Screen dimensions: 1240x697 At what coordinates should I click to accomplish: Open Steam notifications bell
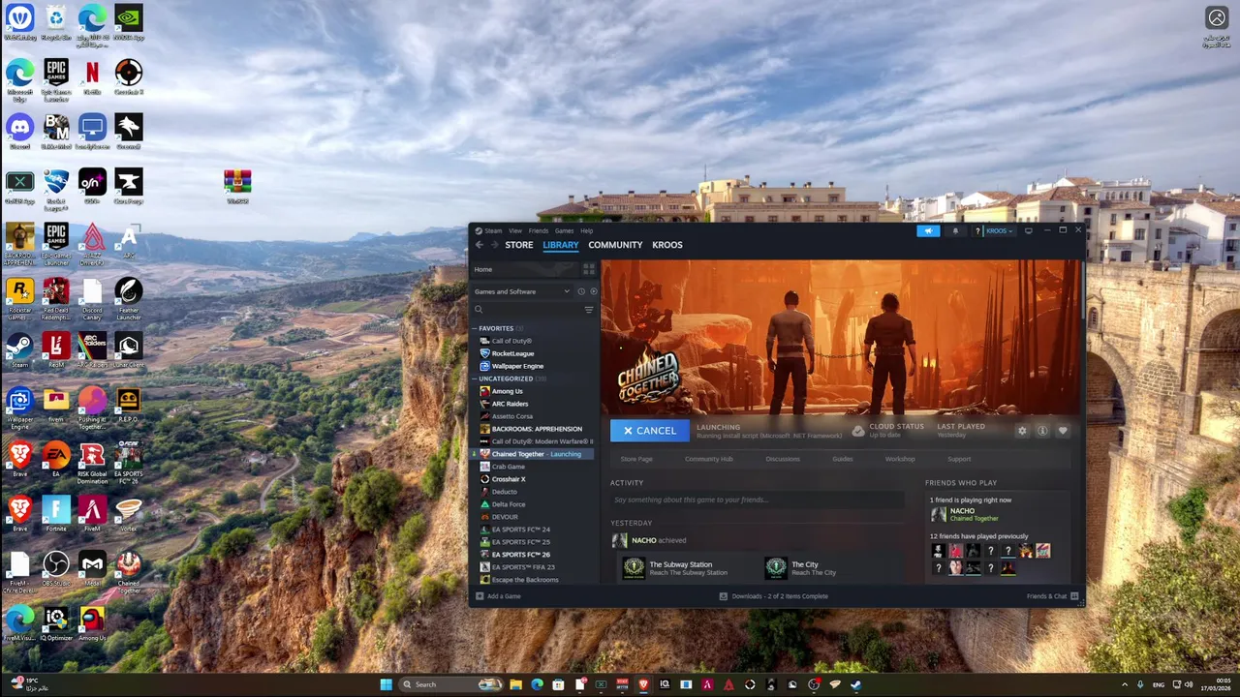[955, 230]
